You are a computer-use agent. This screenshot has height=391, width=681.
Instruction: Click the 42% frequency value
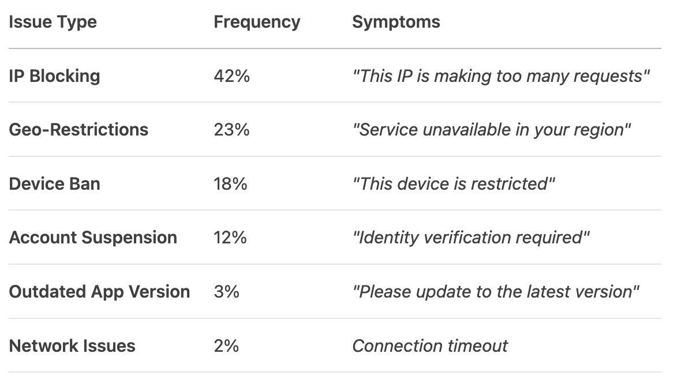point(231,76)
